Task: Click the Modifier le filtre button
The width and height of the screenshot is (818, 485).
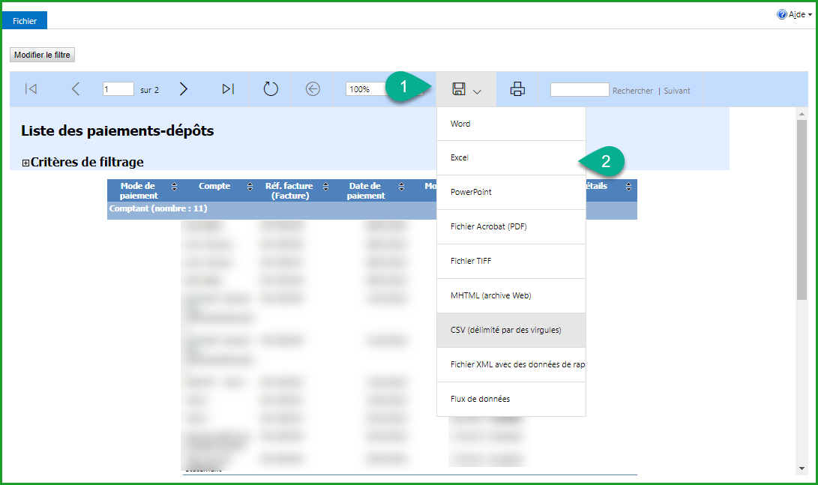Action: tap(43, 55)
